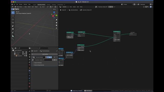Switch to Layout workspace tab
The height and width of the screenshot is (92, 164).
click(x=35, y=5)
